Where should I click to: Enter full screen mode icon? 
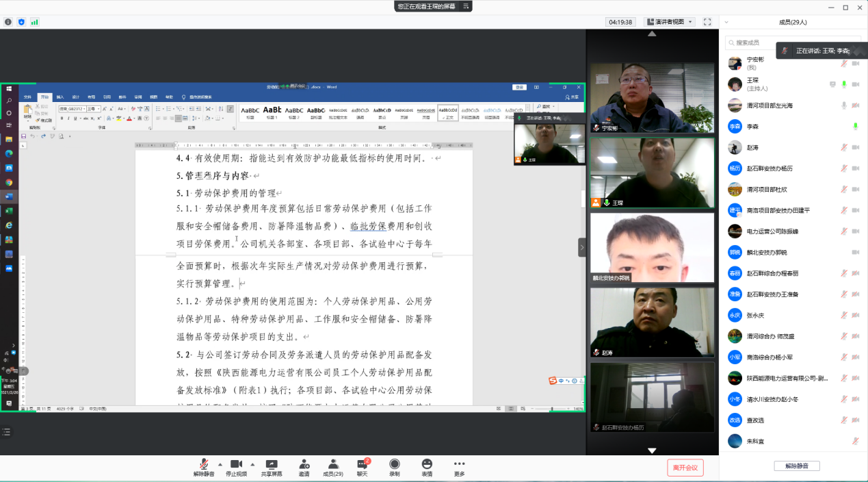[x=707, y=22]
